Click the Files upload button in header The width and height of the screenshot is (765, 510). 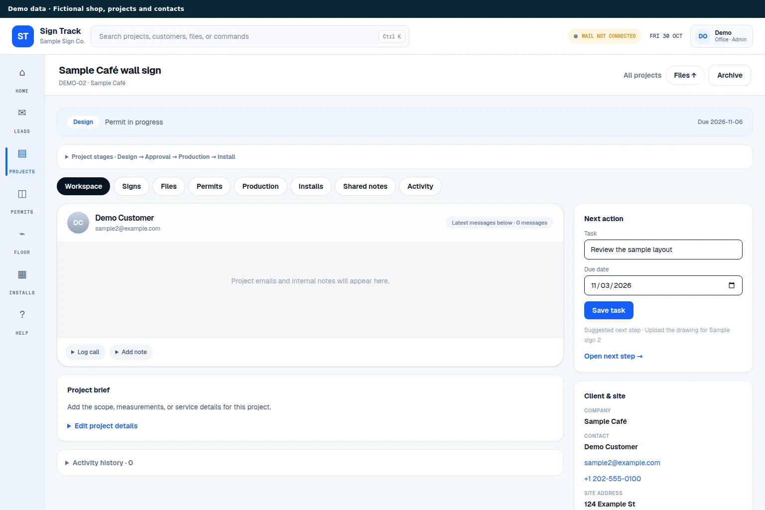coord(685,75)
